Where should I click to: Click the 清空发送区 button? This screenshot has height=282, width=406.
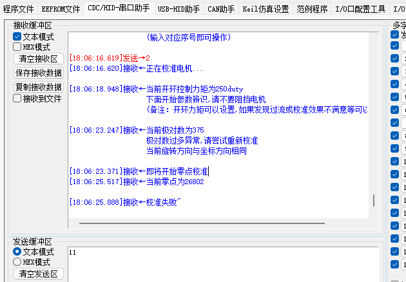click(39, 274)
